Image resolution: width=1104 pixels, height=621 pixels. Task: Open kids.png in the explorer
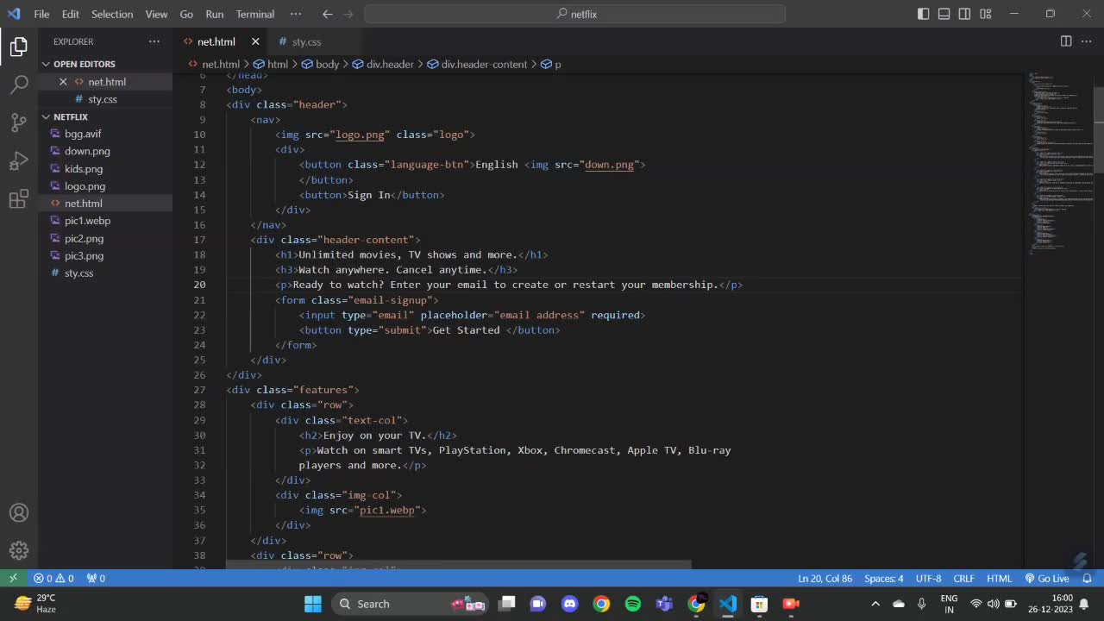click(x=84, y=168)
